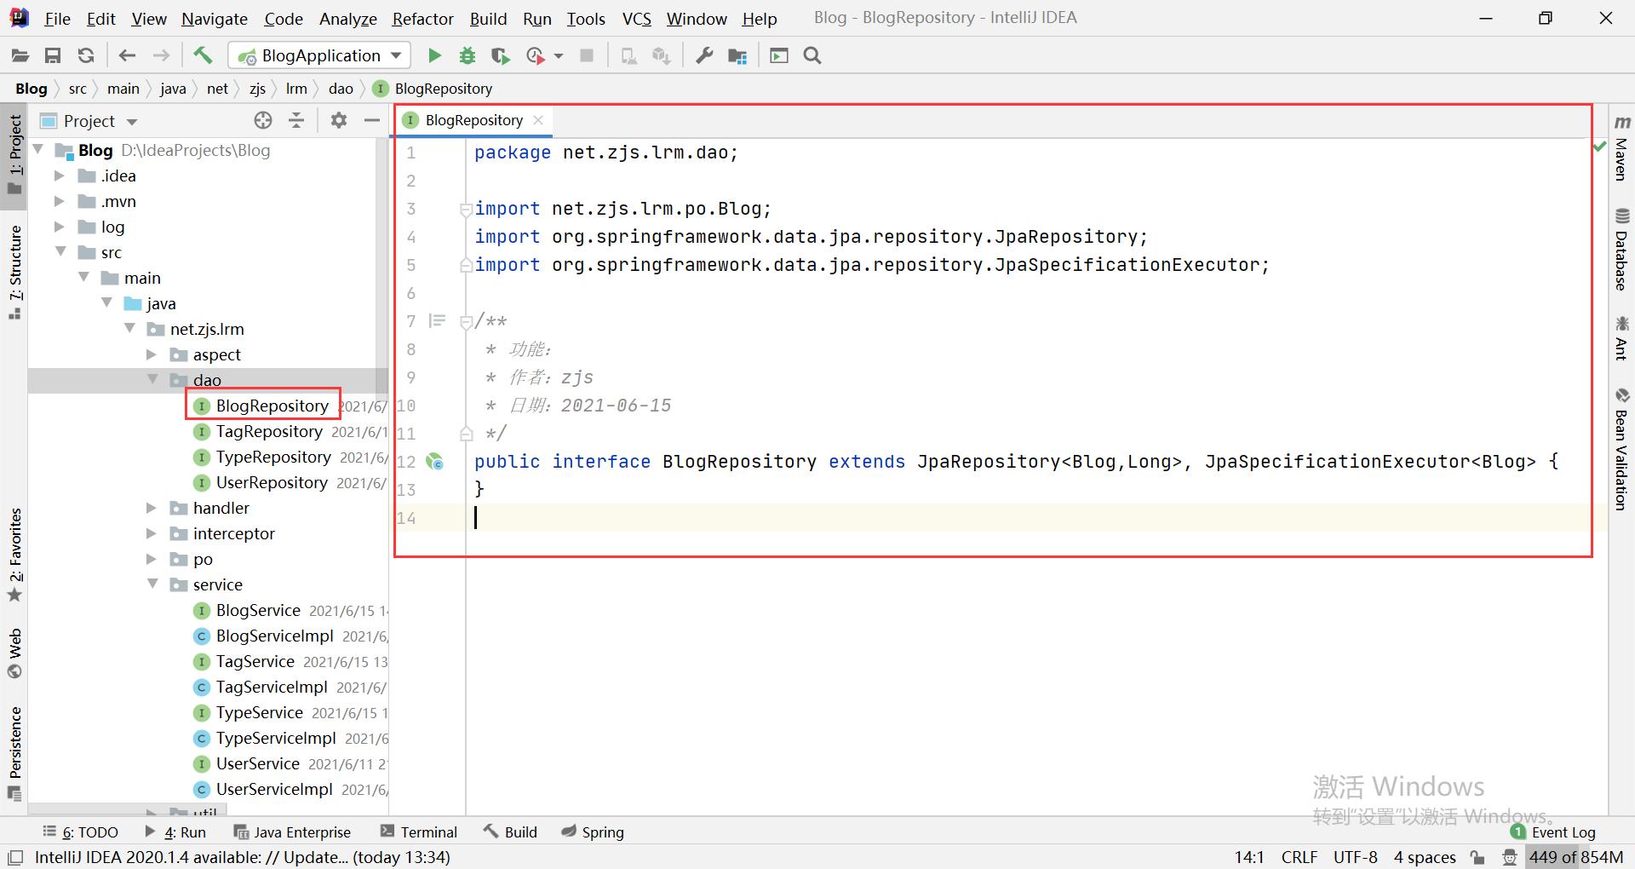The width and height of the screenshot is (1635, 869).
Task: Open the Database side panel
Action: [x=1621, y=249]
